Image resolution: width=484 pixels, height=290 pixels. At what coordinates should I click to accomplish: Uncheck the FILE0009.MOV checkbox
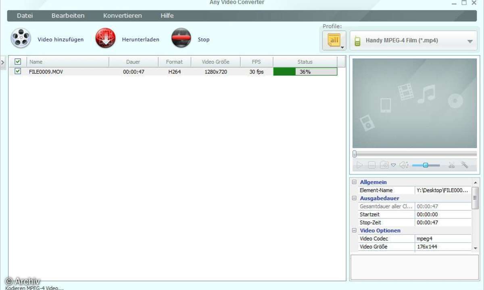[x=18, y=71]
